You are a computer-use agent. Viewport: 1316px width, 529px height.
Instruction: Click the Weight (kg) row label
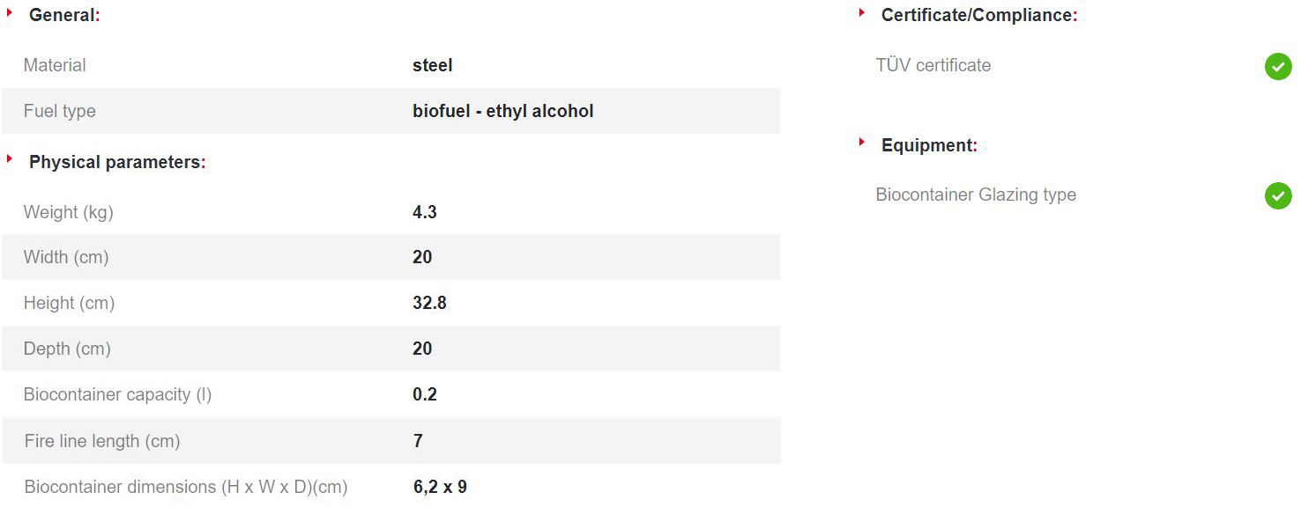(x=68, y=212)
